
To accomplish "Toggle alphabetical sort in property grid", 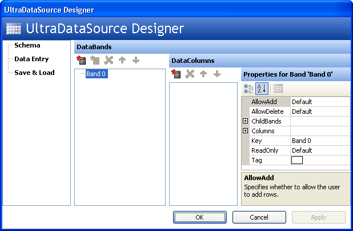I will click(261, 89).
